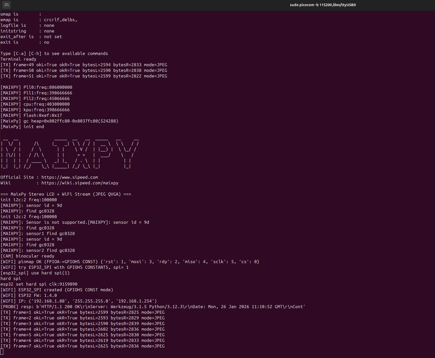Viewport: 435px width, 358px height.
Task: Open a new terminal tab
Action: (x=6, y=5)
